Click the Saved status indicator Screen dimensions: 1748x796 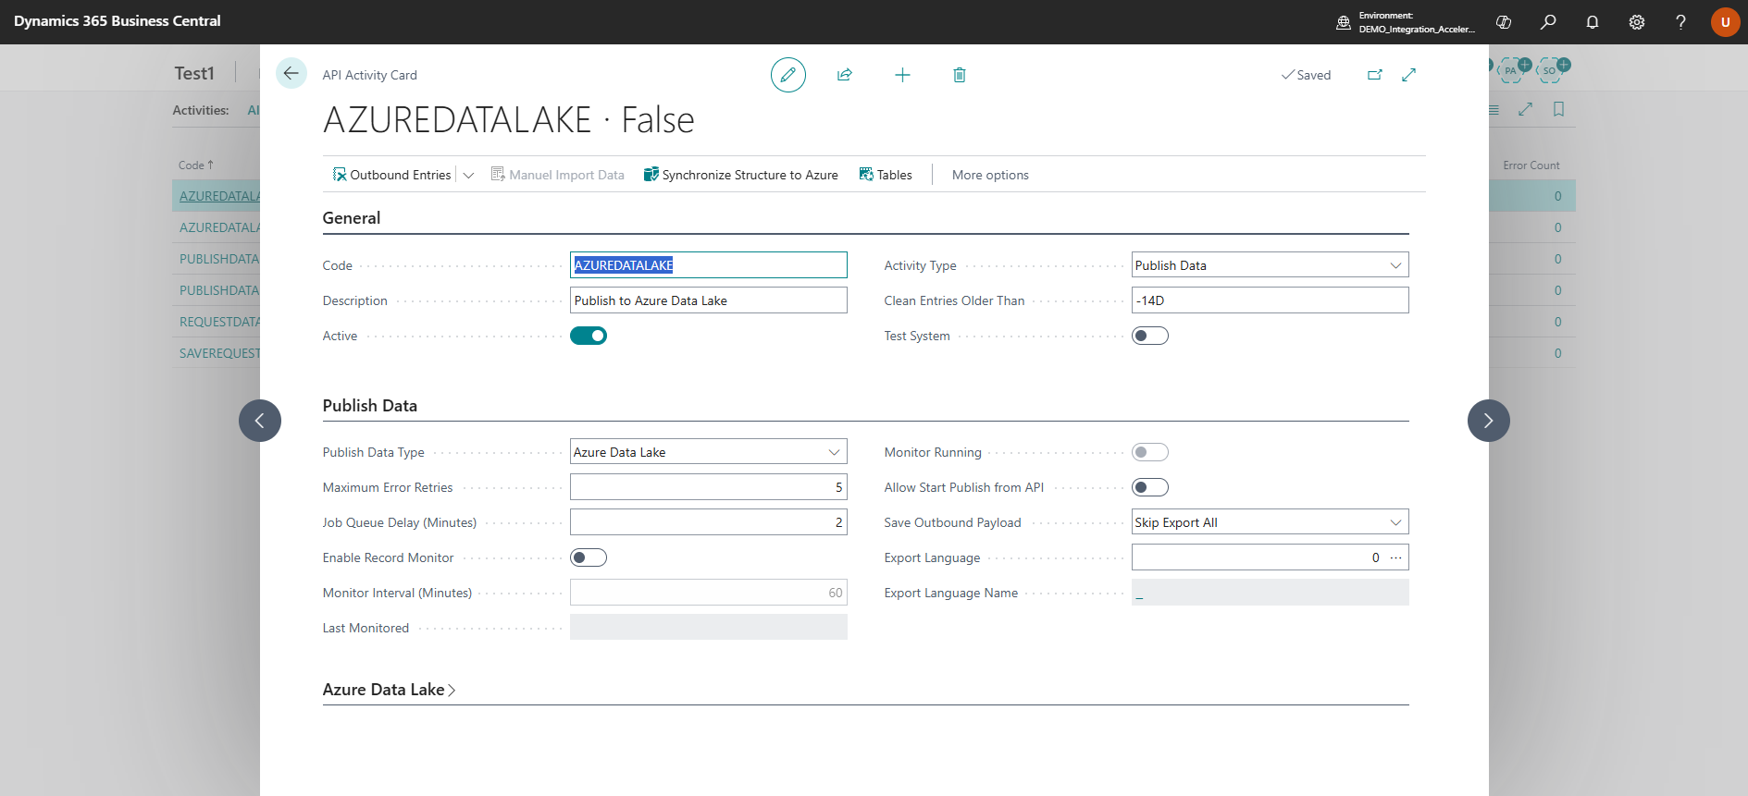1306,75
